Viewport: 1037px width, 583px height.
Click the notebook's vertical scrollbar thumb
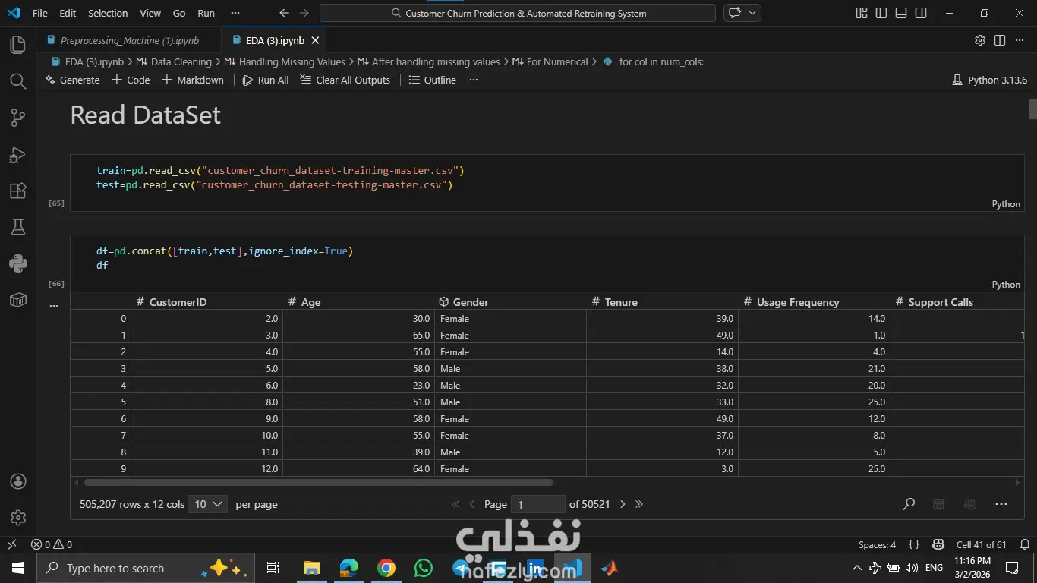(1032, 109)
